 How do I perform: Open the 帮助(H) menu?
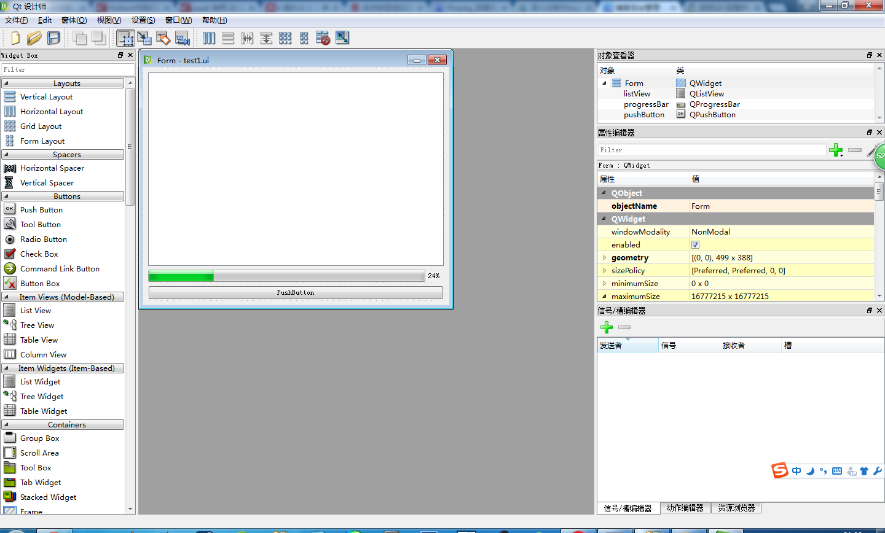[214, 20]
